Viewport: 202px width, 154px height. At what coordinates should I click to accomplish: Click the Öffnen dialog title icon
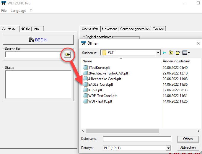[x=84, y=43]
